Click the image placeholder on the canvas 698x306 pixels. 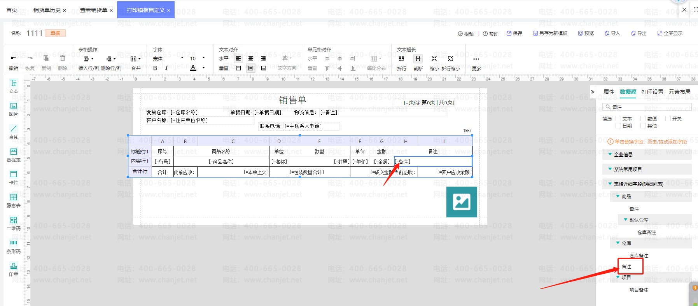tap(462, 202)
